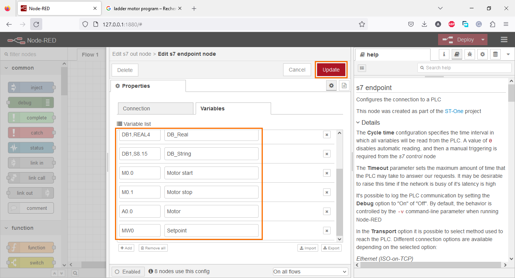515x278 pixels.
Task: Open the debug messages sidebar
Action: click(x=469, y=54)
